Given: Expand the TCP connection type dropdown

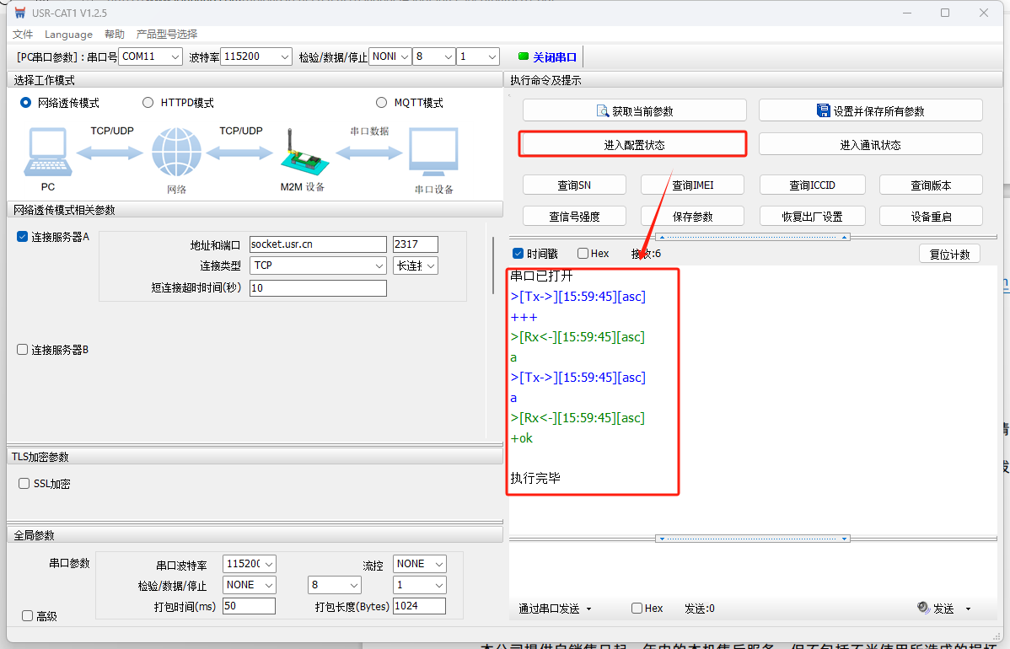Looking at the screenshot, I should click(318, 265).
